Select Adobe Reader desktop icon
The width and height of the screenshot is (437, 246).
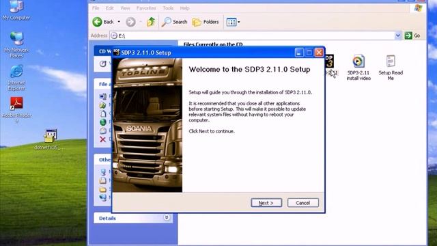tap(16, 110)
